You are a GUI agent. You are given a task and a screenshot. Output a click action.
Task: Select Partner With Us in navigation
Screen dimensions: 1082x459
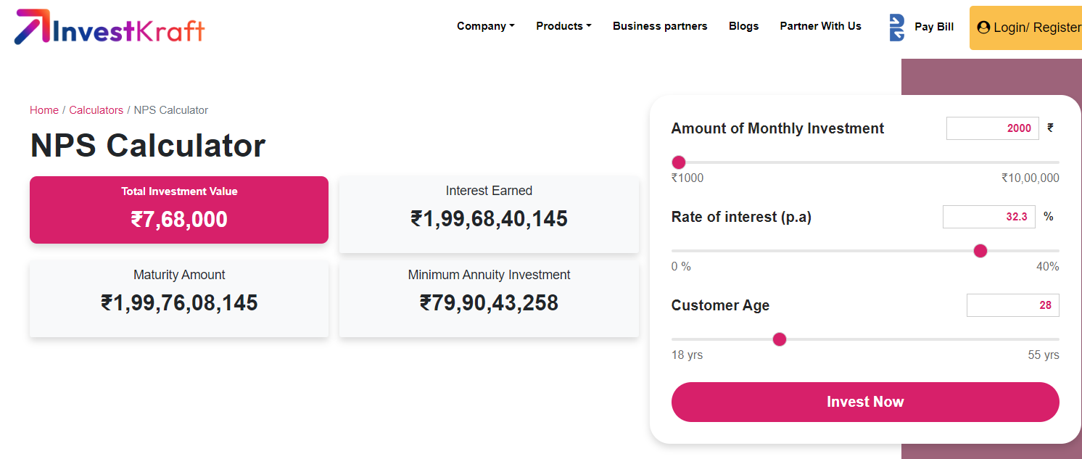point(820,26)
